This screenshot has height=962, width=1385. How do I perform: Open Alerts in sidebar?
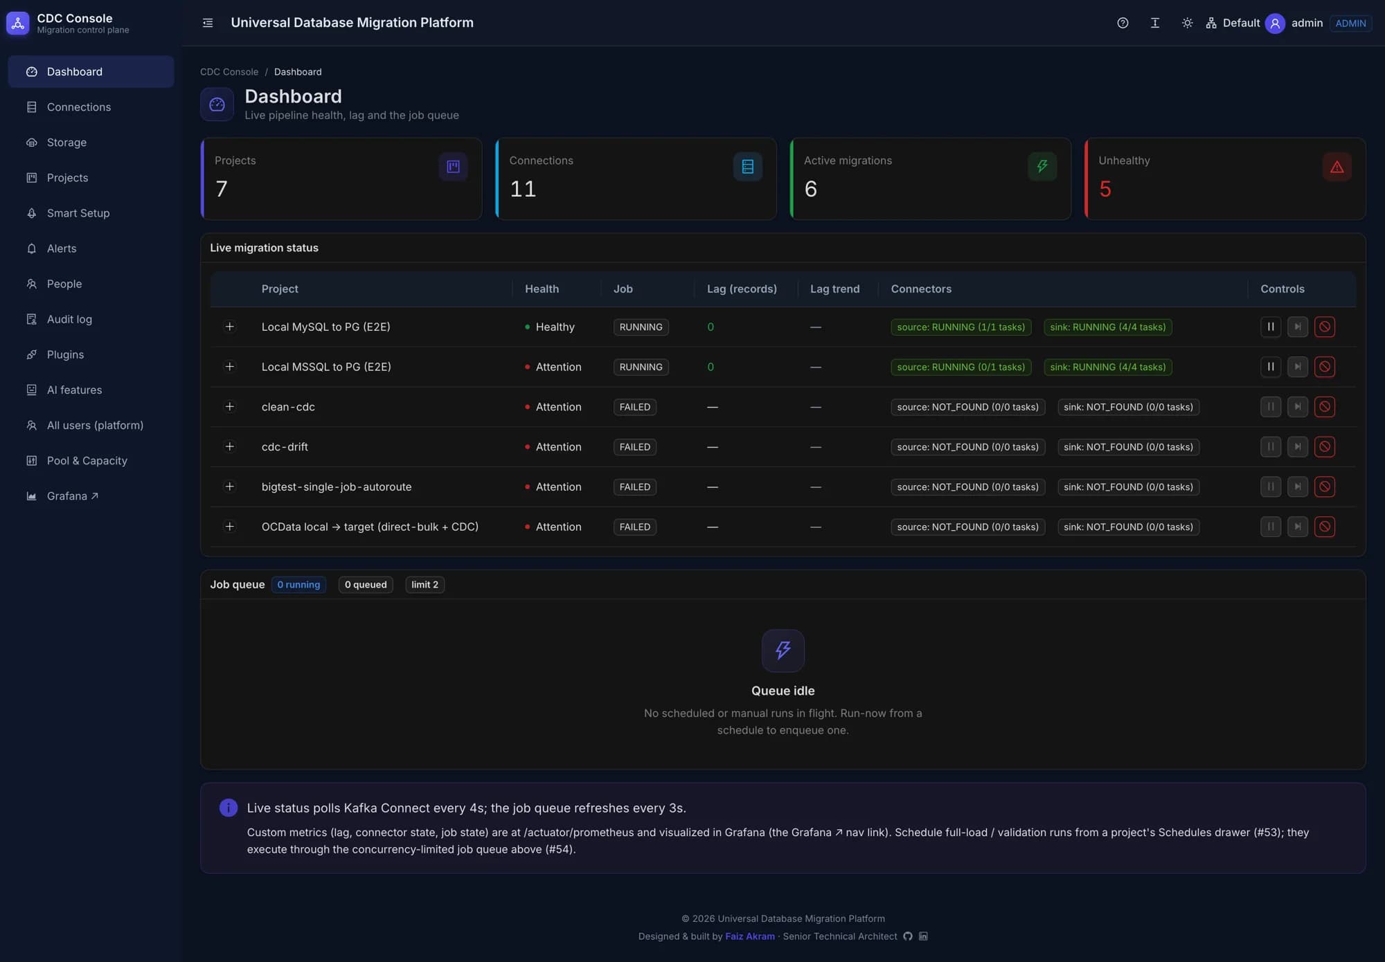tap(91, 248)
